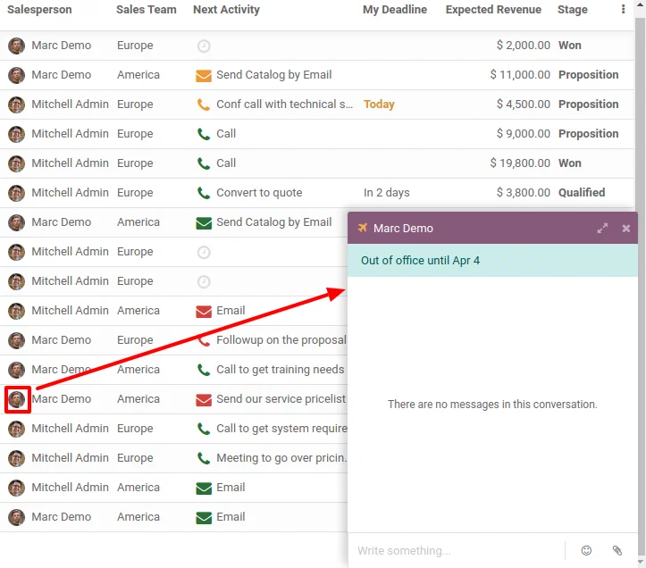Click the Proposition stage in the $9,000.00 row
The image size is (646, 568).
(x=588, y=134)
